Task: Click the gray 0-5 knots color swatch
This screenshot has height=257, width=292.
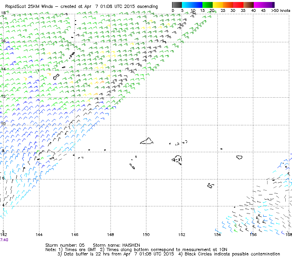Action: click(x=177, y=5)
